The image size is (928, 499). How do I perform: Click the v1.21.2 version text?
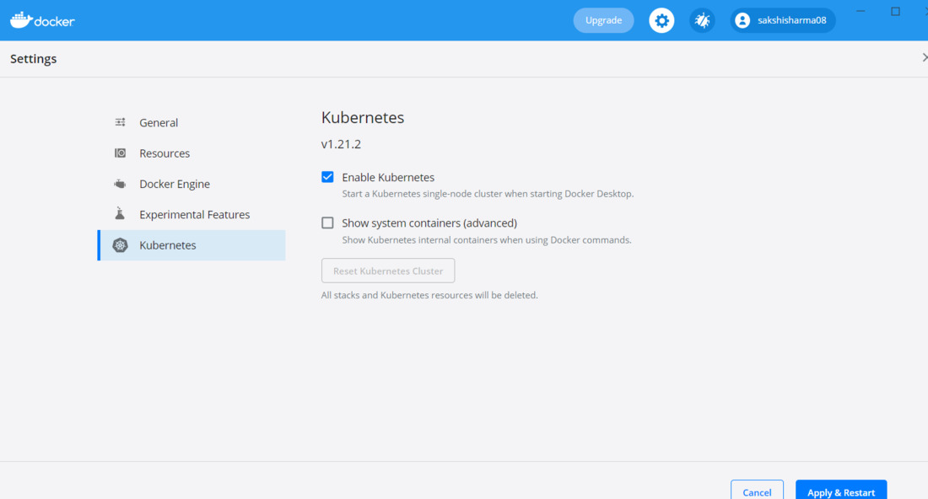tap(341, 144)
